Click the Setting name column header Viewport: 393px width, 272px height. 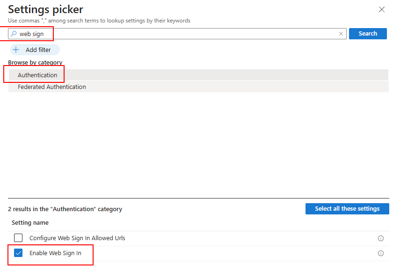[x=30, y=223]
